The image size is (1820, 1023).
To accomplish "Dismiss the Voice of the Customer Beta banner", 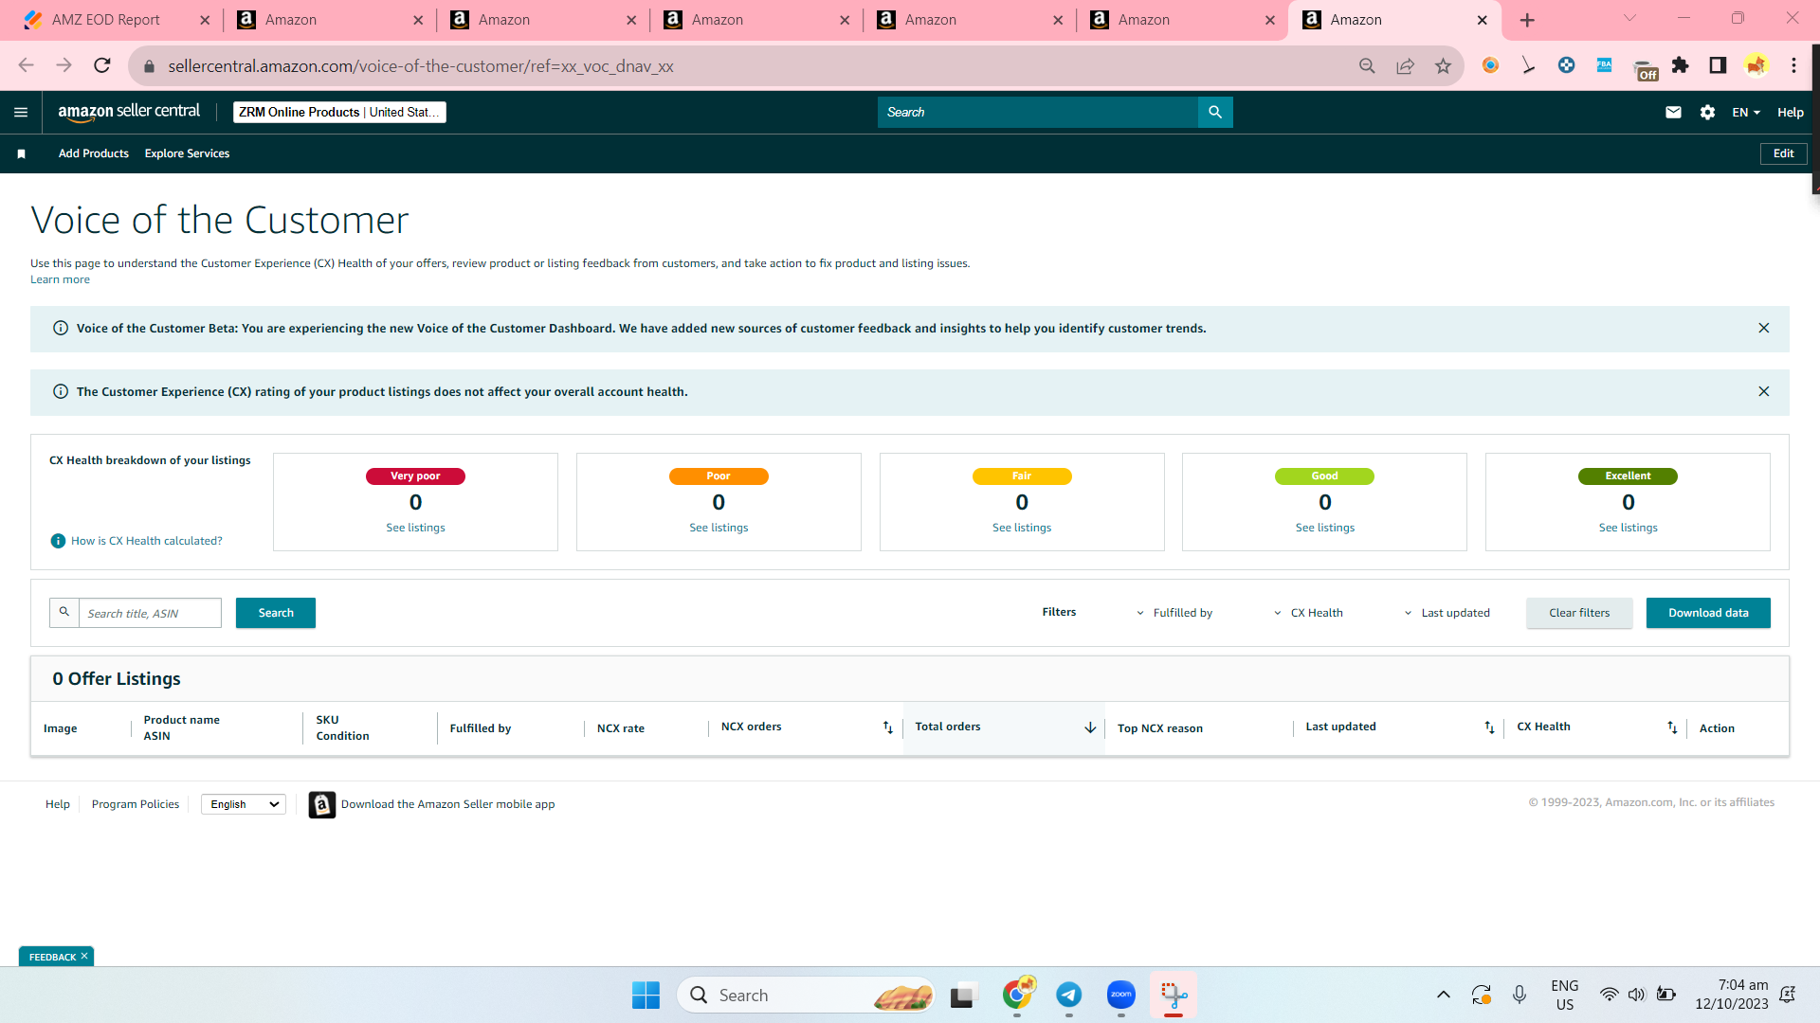I will 1764,328.
